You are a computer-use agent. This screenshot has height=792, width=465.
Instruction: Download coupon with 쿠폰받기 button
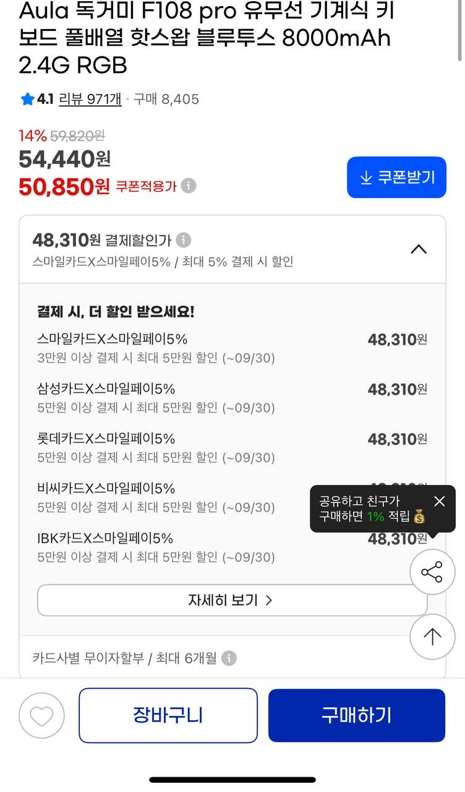(x=396, y=178)
